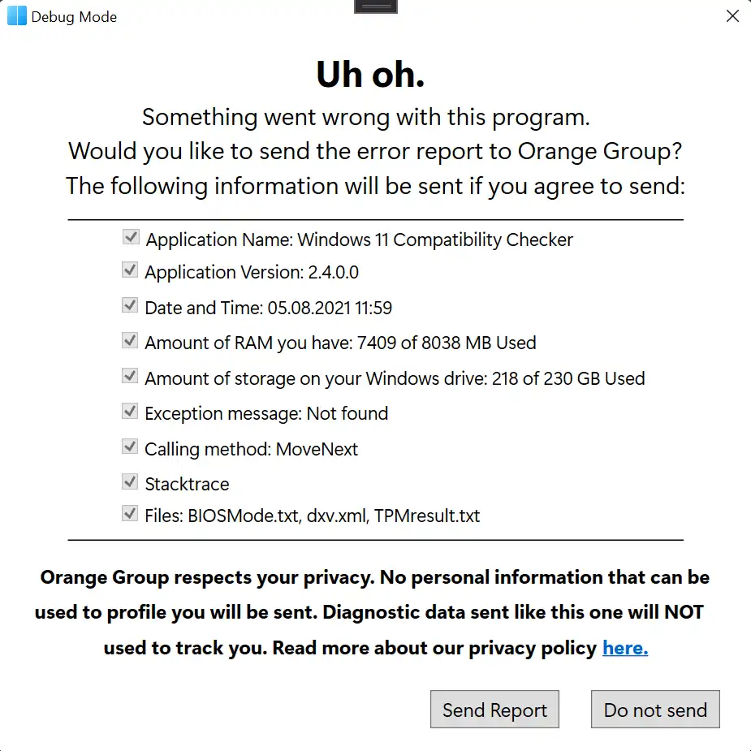Toggle the Date and Time checkbox

[x=130, y=305]
